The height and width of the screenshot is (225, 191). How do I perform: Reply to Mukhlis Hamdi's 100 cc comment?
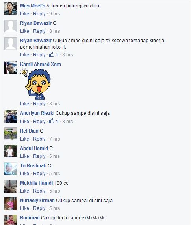(x=39, y=191)
